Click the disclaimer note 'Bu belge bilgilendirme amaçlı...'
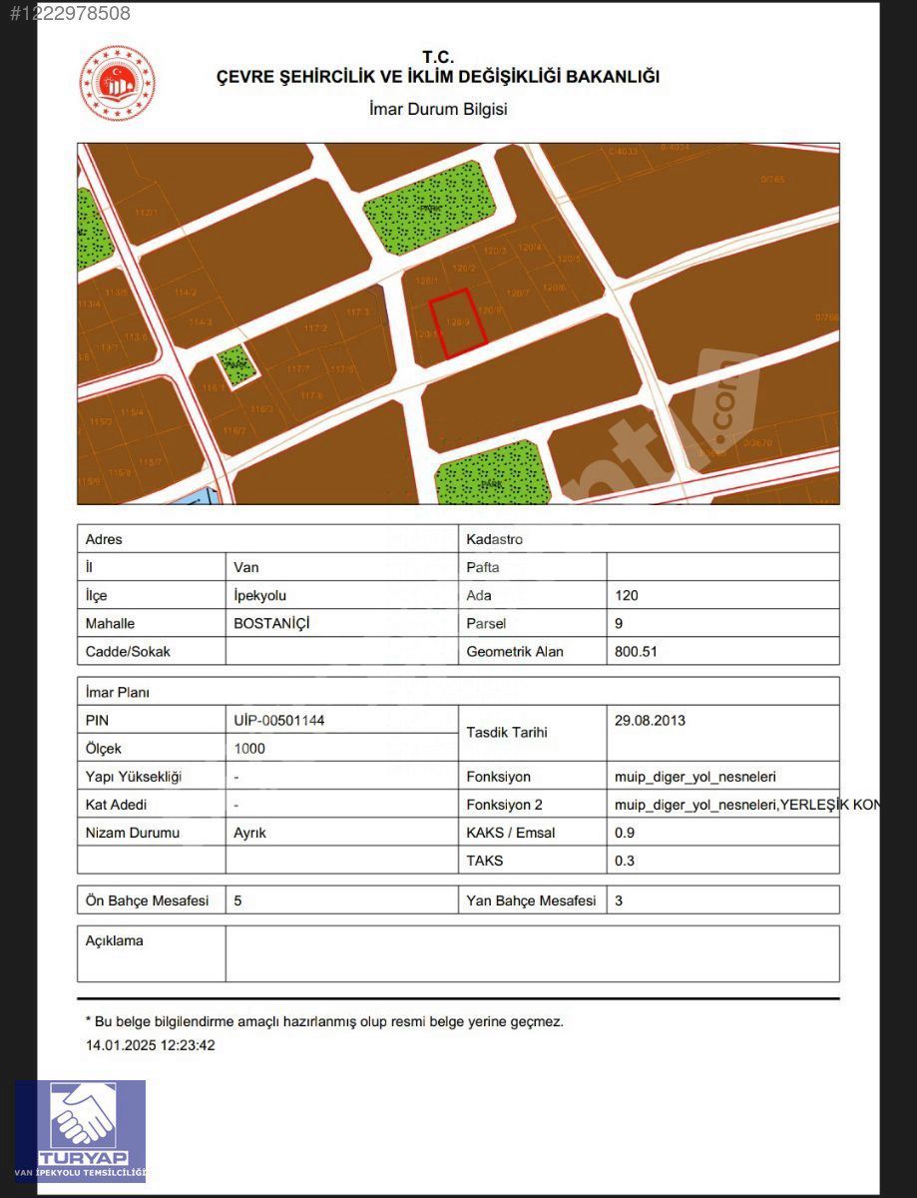Viewport: 917px width, 1198px height. pyautogui.click(x=324, y=1021)
